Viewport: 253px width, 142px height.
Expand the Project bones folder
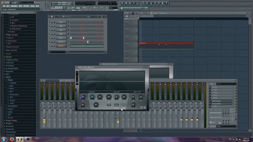click(11, 120)
